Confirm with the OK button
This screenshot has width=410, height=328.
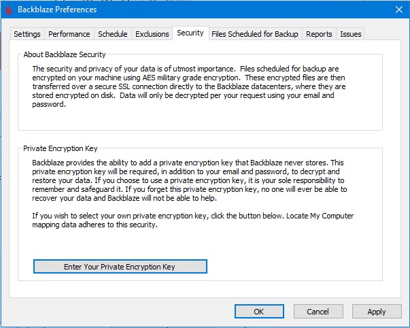point(259,312)
